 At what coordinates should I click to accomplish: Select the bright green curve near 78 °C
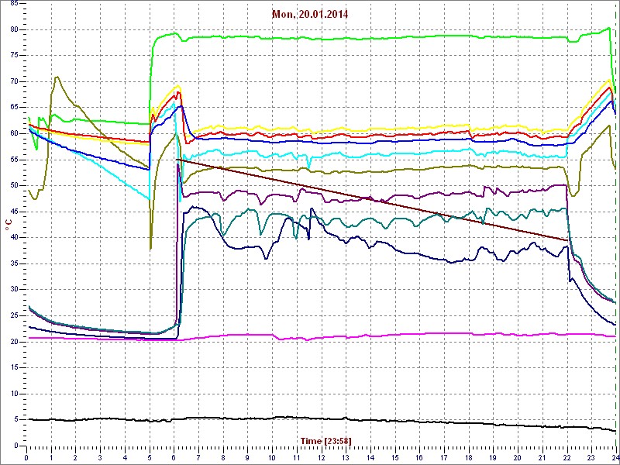(x=387, y=37)
